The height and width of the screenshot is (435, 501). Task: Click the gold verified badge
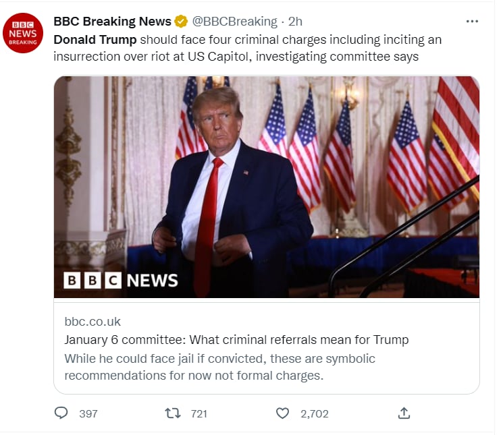pos(181,22)
